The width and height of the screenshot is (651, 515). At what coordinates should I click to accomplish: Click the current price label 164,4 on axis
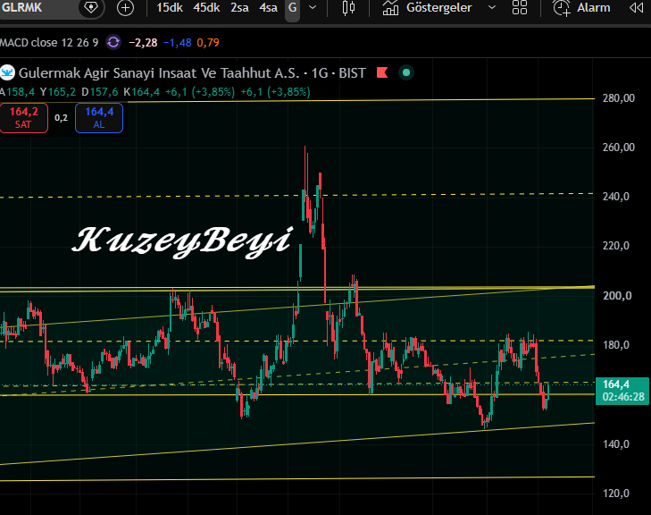622,391
